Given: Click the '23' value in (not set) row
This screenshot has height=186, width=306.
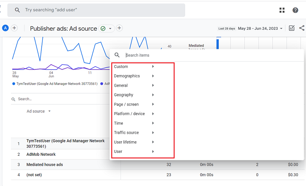Looking at the screenshot, I should (x=169, y=175).
